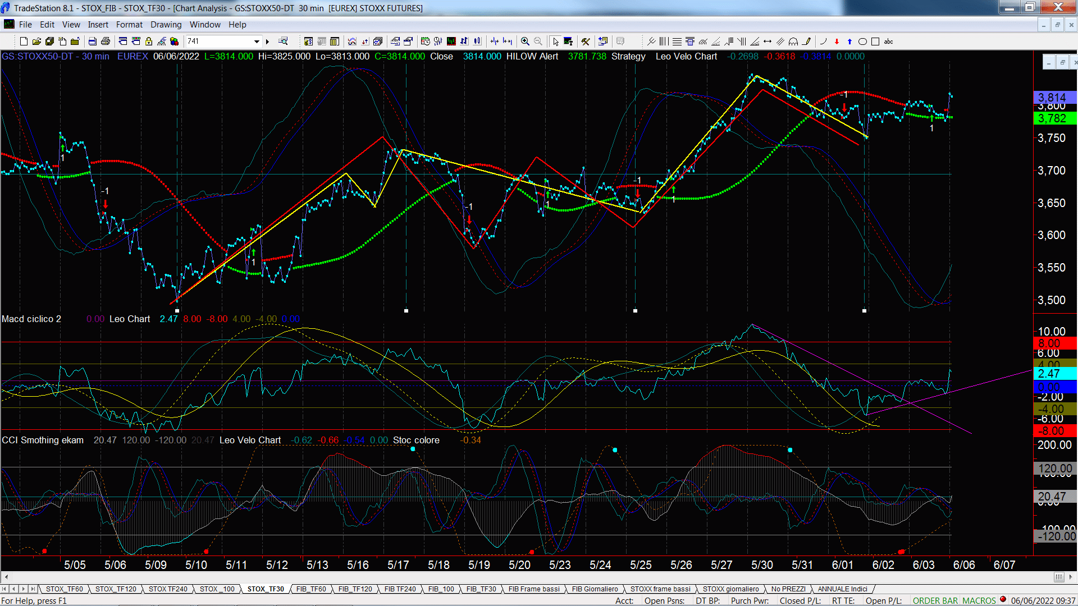The image size is (1078, 606).
Task: Toggle MACROS in the status bar
Action: coord(979,600)
